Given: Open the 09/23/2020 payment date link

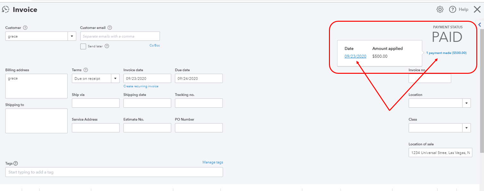Looking at the screenshot, I should (x=355, y=56).
